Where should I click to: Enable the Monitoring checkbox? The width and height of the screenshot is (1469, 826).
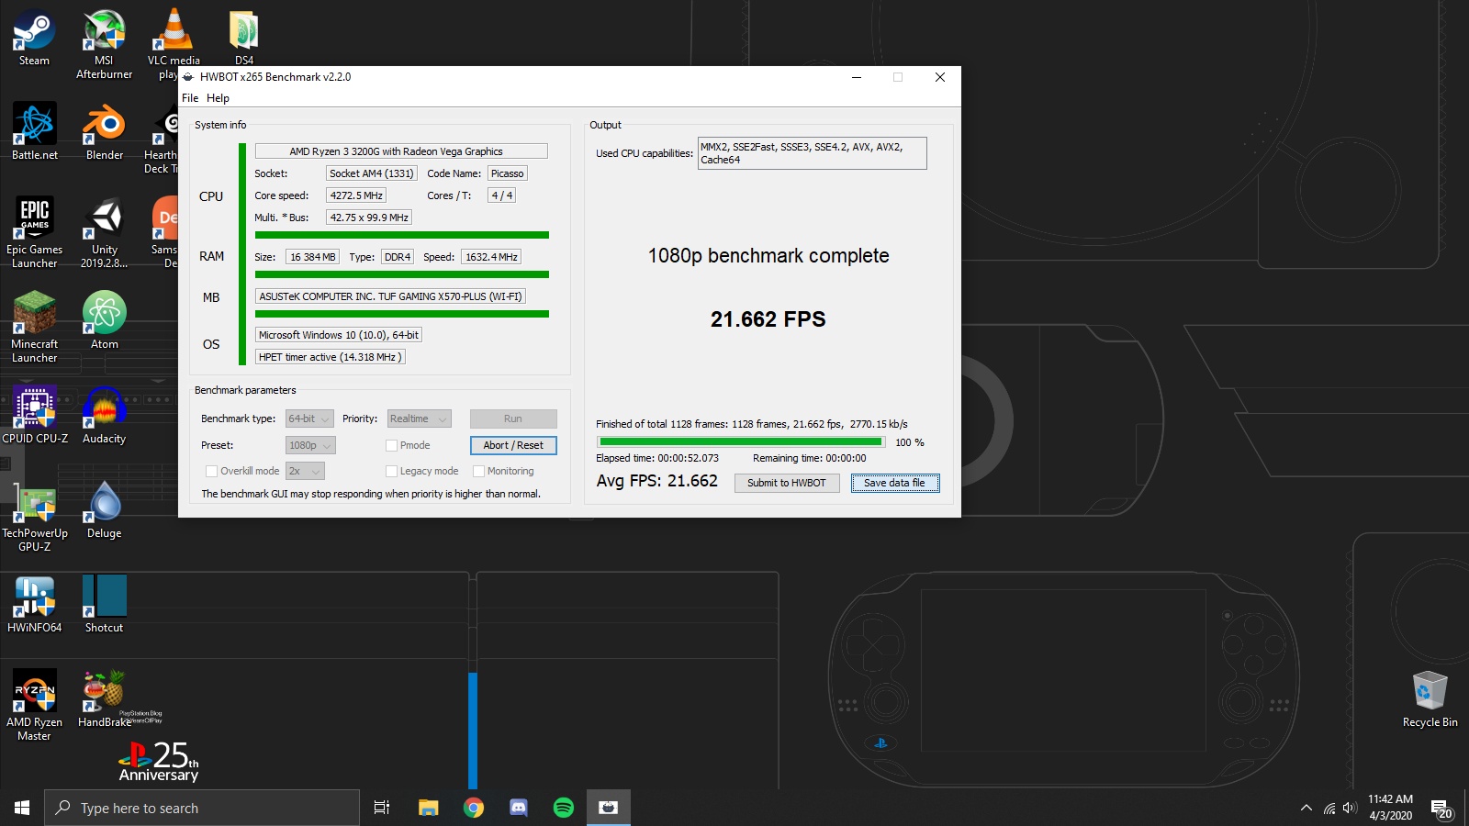point(478,471)
